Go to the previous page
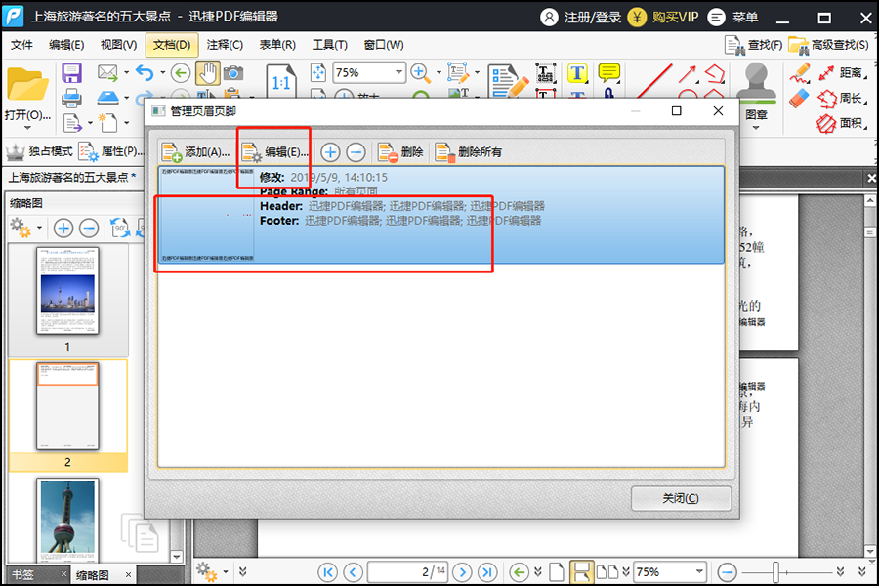The width and height of the screenshot is (879, 586). coord(353,572)
